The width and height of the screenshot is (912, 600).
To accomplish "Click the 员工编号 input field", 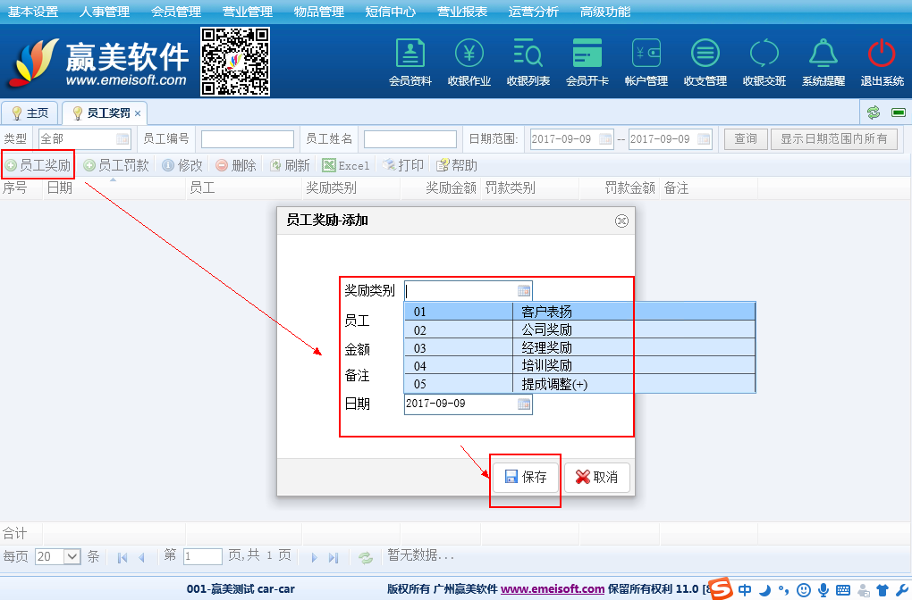I will click(247, 139).
